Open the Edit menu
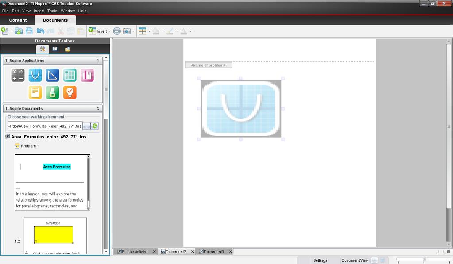Viewport: 453px width, 264px height. pyautogui.click(x=15, y=11)
